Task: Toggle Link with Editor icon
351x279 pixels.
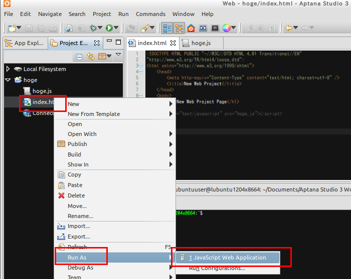Action: tap(91, 56)
